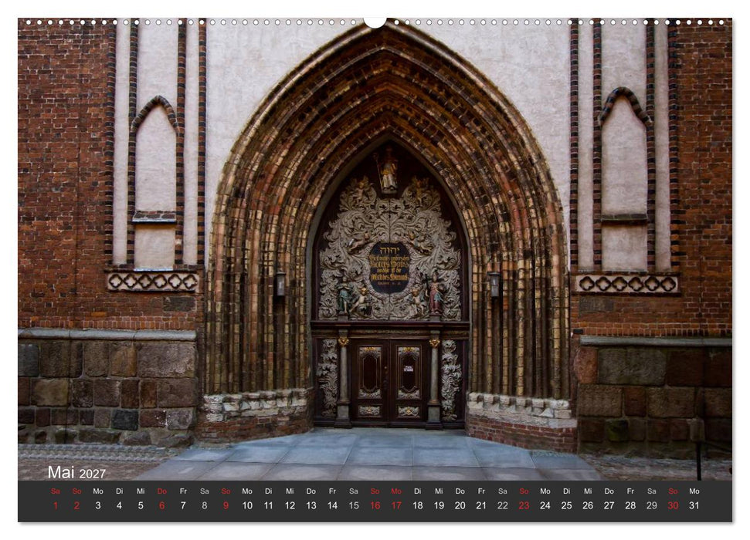This screenshot has width=750, height=540.
Task: Click the 'So' weekday label above 2
Action: 76,491
